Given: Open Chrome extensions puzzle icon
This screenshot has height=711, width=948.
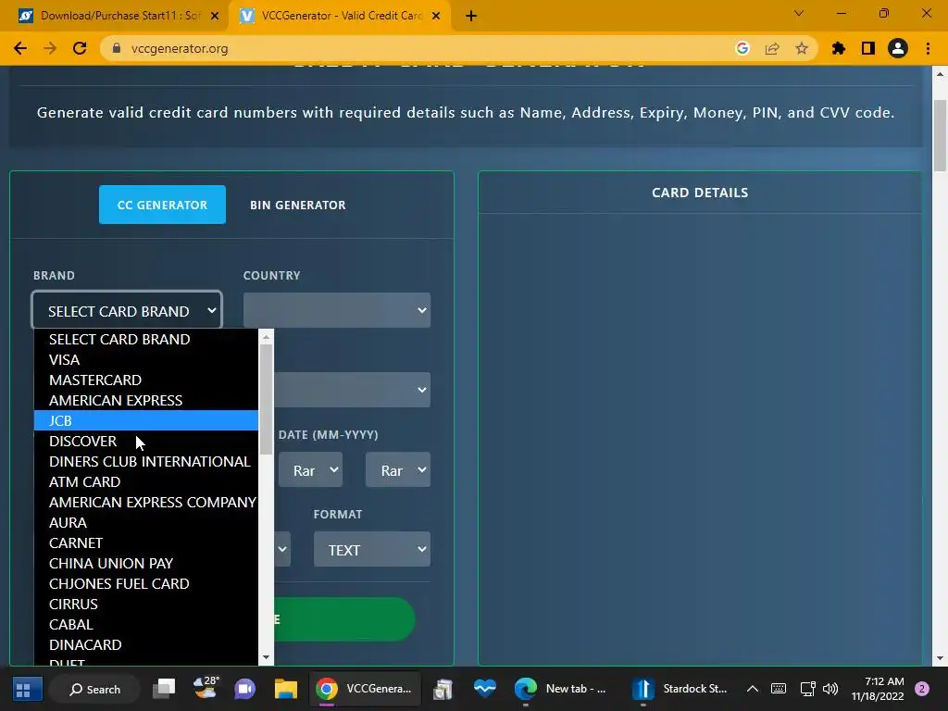Looking at the screenshot, I should (x=839, y=48).
